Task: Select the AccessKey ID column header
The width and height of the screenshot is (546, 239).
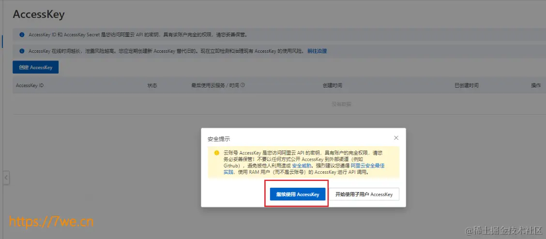Action: point(30,86)
